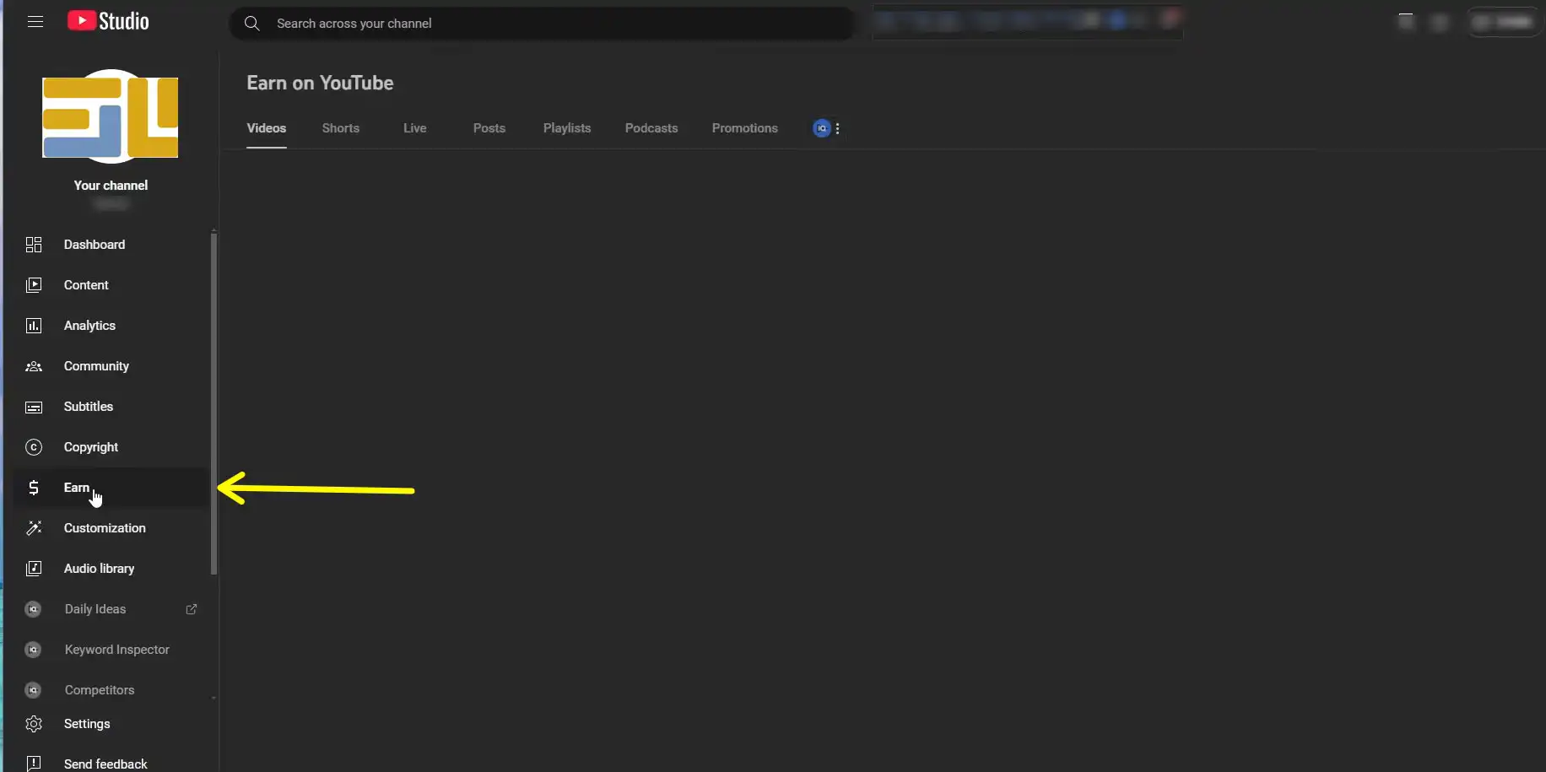Click the channel profile picture thumbnail
The image size is (1546, 772).
(111, 116)
